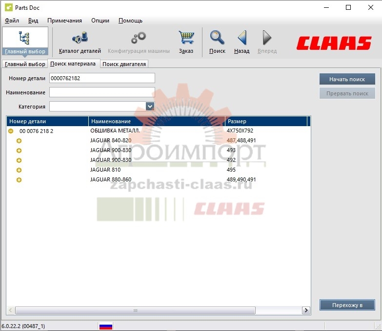This screenshot has width=382, height=331.
Task: Expand the JAGUAR 900-830 row with size 492
Action: point(19,160)
